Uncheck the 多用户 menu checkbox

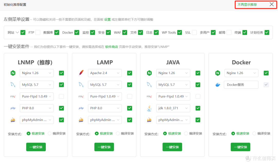pyautogui.click(x=213, y=32)
